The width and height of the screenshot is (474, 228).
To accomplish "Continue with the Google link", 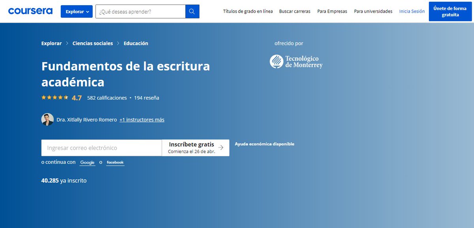I will click(x=87, y=162).
